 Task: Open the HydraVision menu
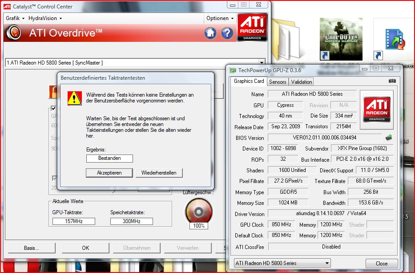point(45,18)
